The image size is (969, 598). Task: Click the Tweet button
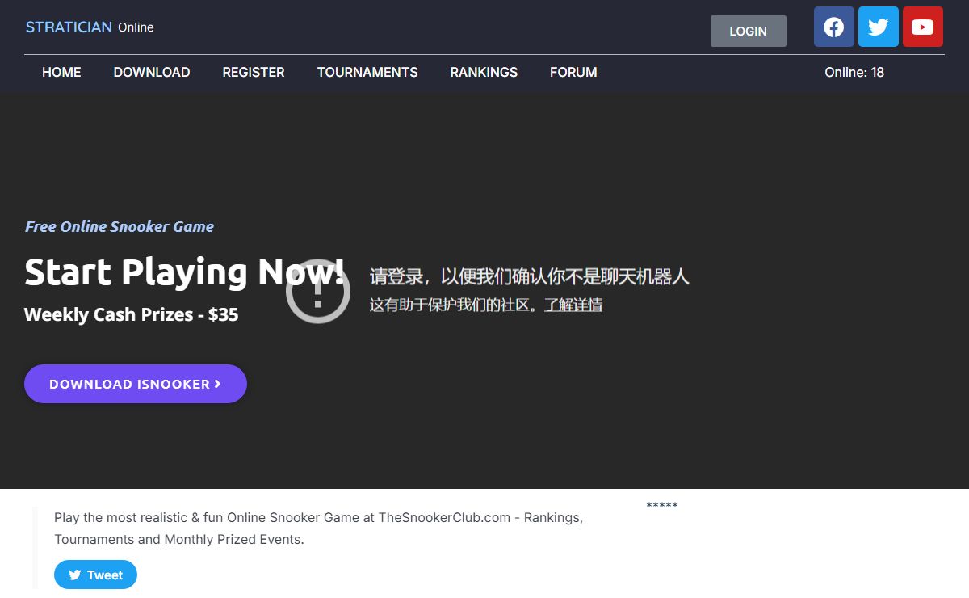[x=95, y=575]
